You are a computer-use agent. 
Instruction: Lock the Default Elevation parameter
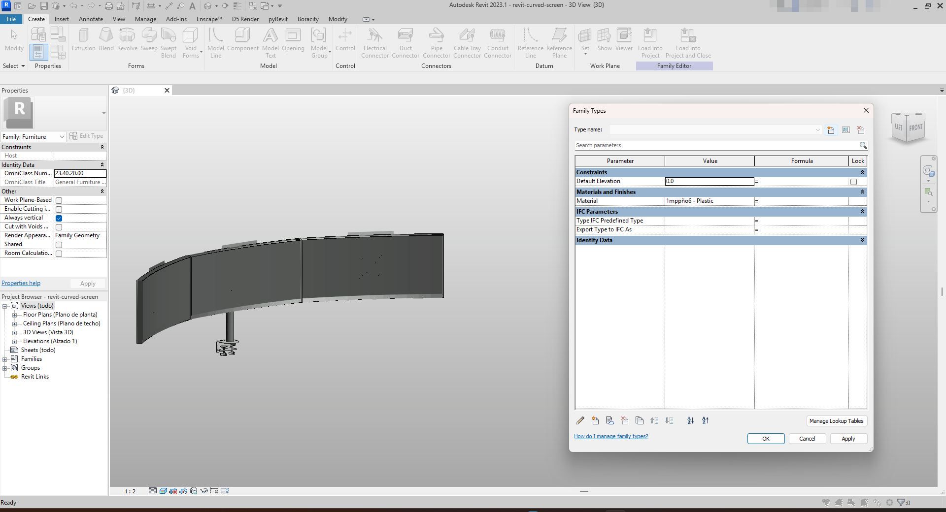pyautogui.click(x=853, y=182)
